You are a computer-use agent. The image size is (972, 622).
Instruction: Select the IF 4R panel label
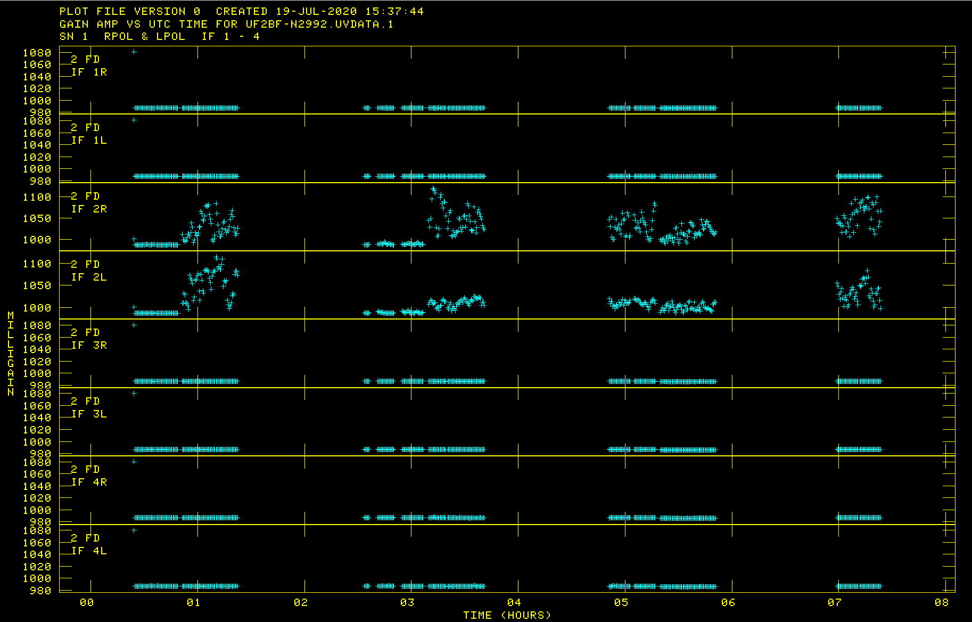point(89,482)
